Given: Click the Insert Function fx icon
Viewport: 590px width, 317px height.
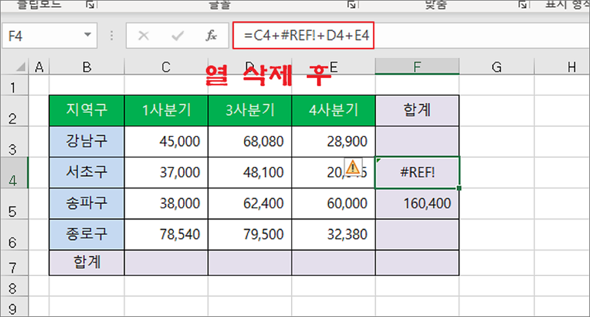Looking at the screenshot, I should tap(211, 35).
